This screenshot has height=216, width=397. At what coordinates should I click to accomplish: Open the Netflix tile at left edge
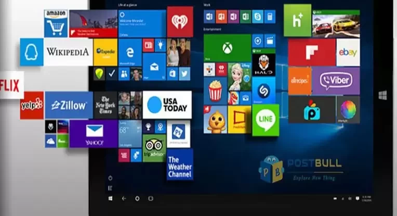pyautogui.click(x=12, y=85)
